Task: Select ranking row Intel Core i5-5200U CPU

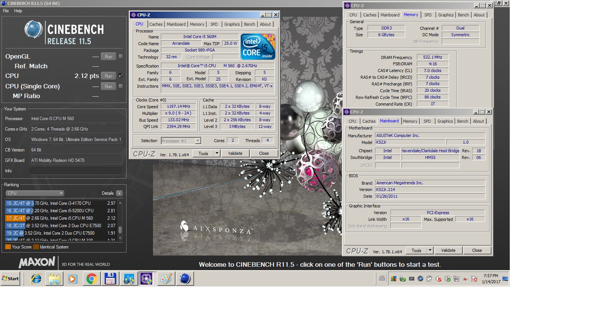Action: [x=61, y=211]
